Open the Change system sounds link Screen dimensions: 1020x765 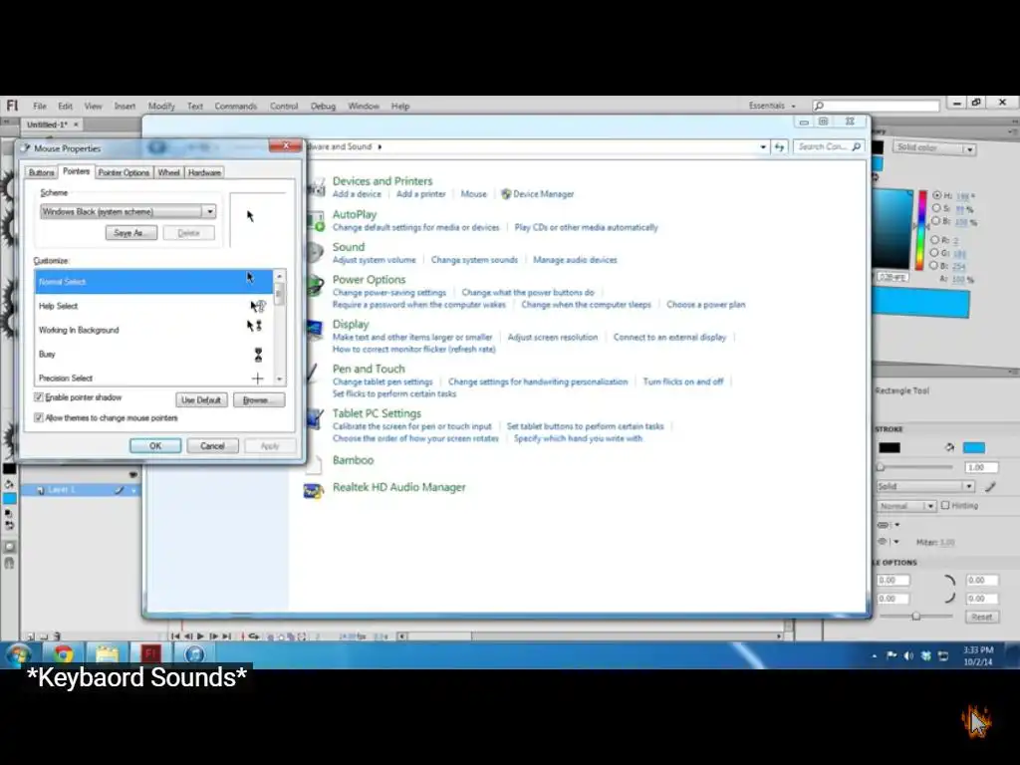tap(474, 260)
